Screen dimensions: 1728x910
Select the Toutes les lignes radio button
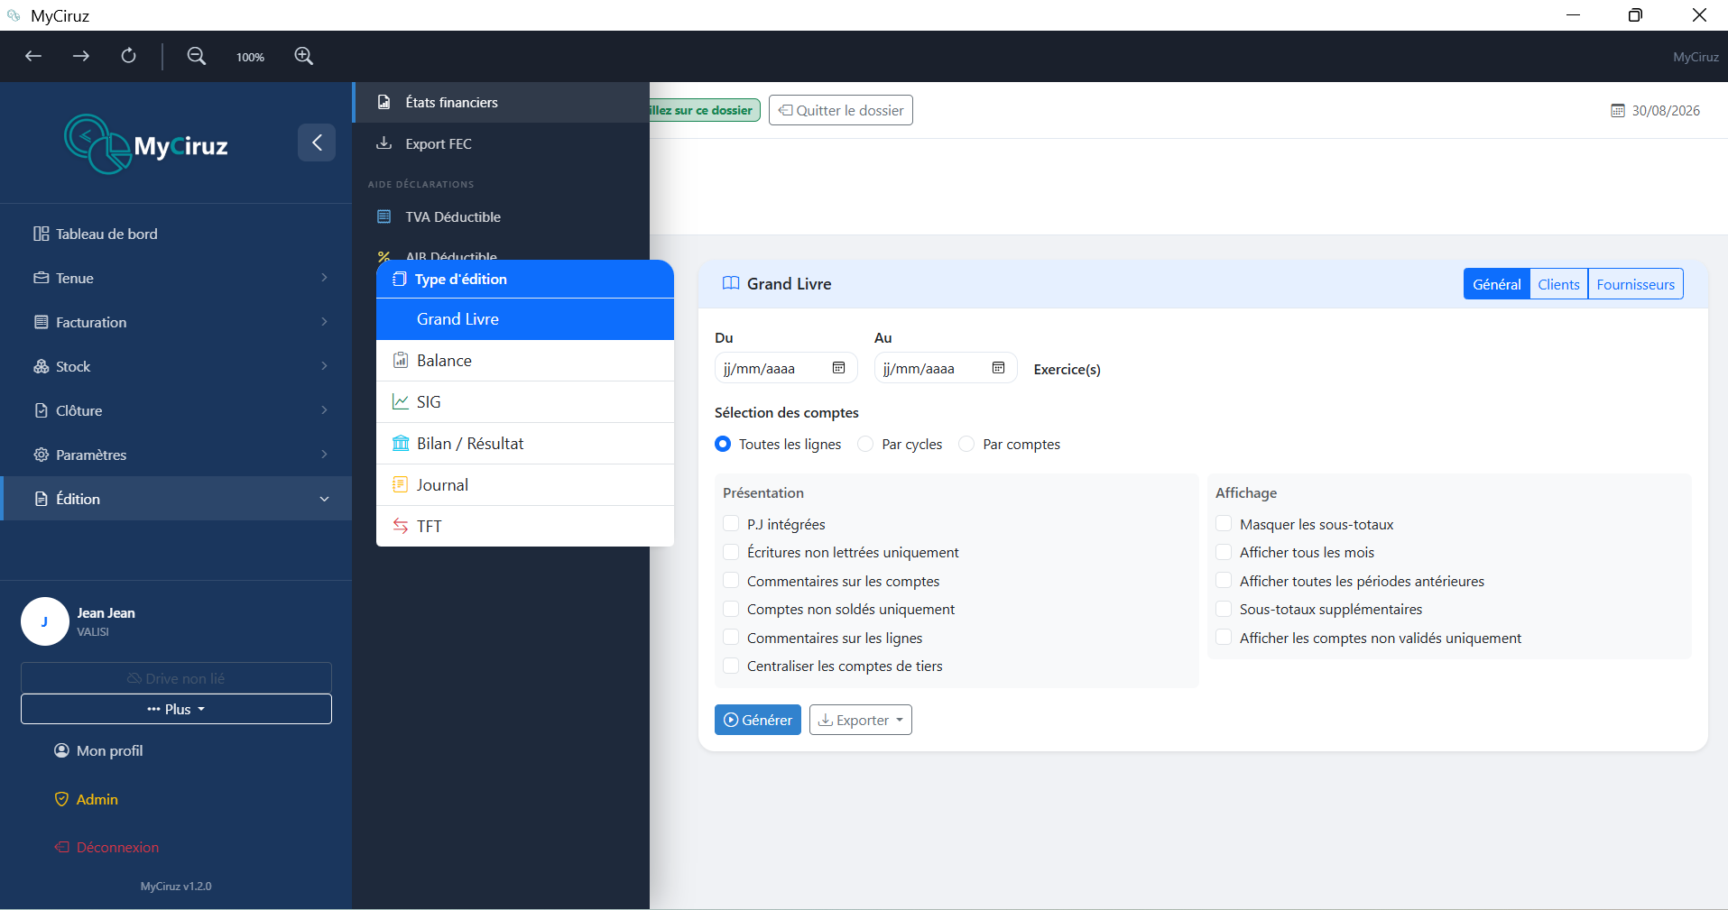[723, 444]
